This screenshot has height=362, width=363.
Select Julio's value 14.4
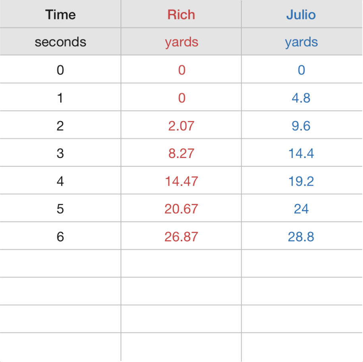coord(301,154)
